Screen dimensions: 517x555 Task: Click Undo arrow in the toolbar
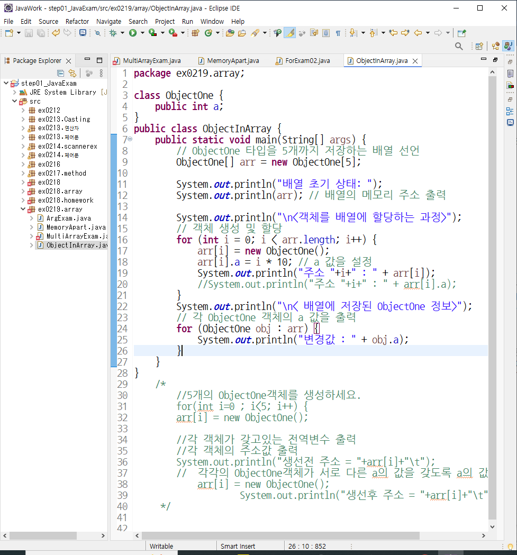(56, 33)
